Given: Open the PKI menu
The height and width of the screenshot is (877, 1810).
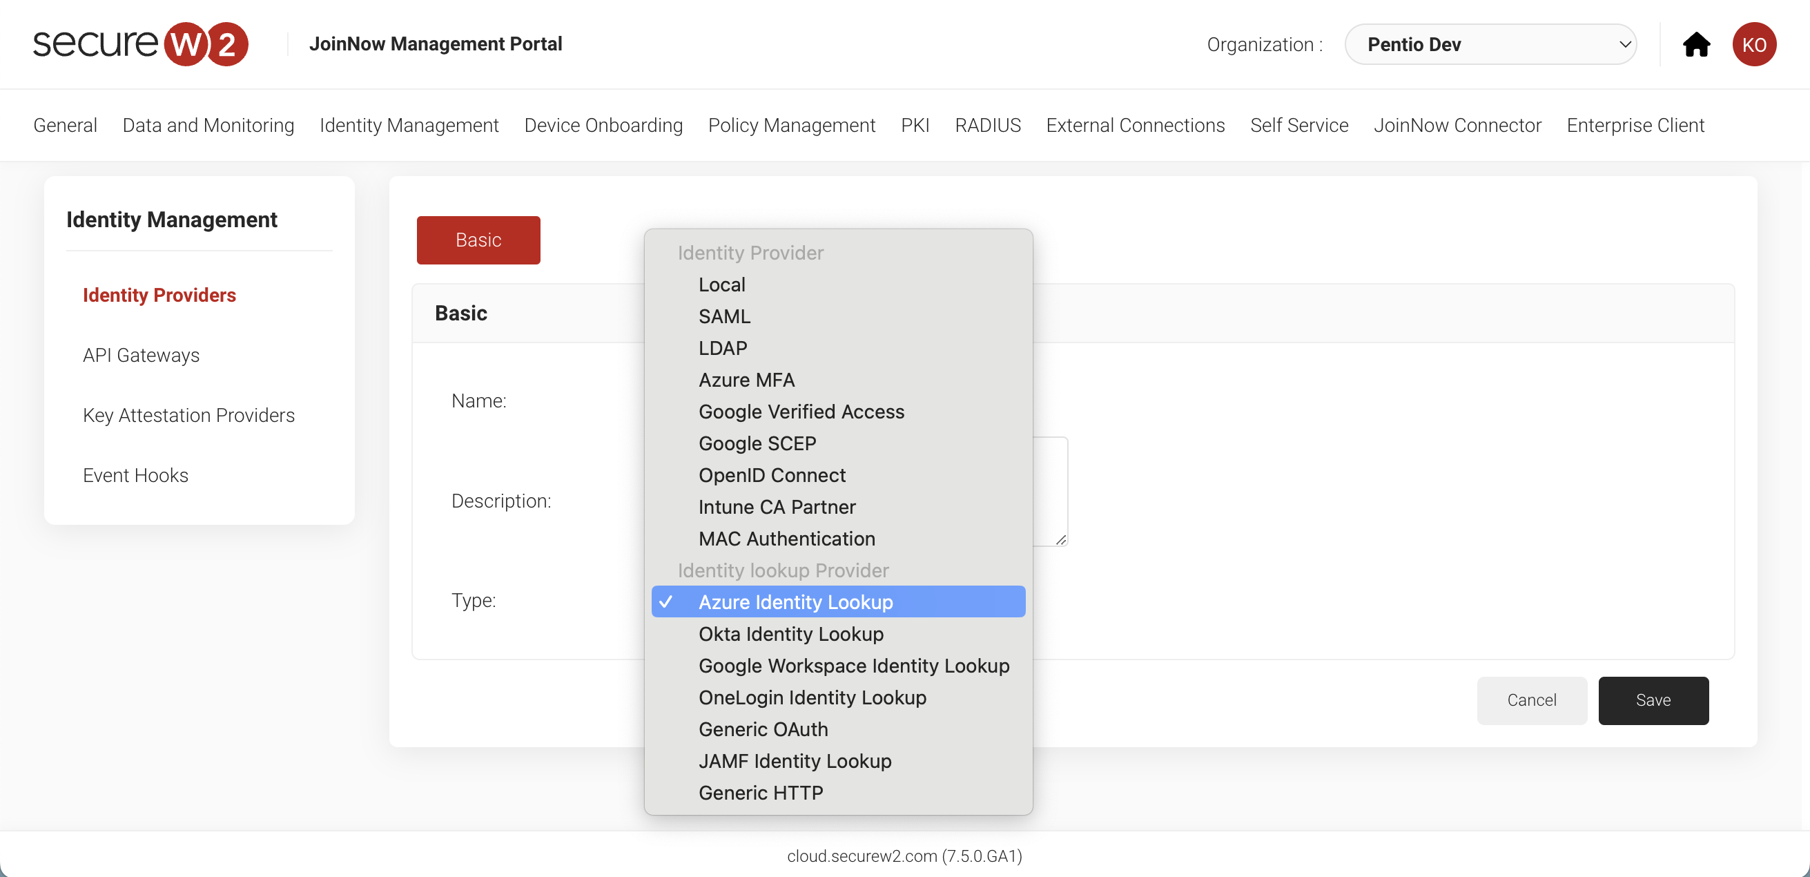Looking at the screenshot, I should click(x=915, y=125).
